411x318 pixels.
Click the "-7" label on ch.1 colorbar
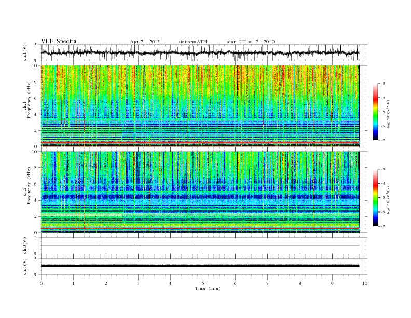[x=383, y=140]
